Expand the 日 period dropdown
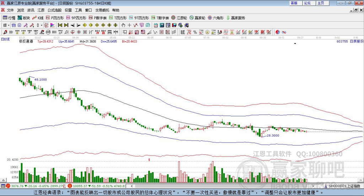Screen dimensions: 364x196 pyautogui.click(x=6, y=25)
